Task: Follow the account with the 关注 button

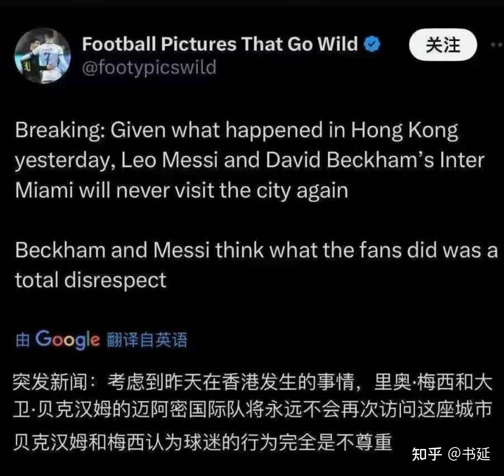Action: click(x=443, y=45)
